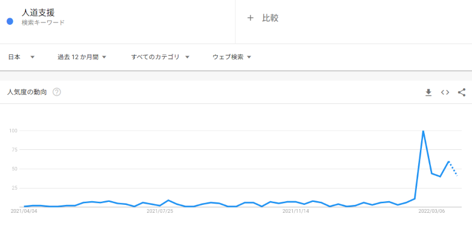The height and width of the screenshot is (243, 472).
Task: Click the 2021/07/25 date label on the axis
Action: (160, 211)
